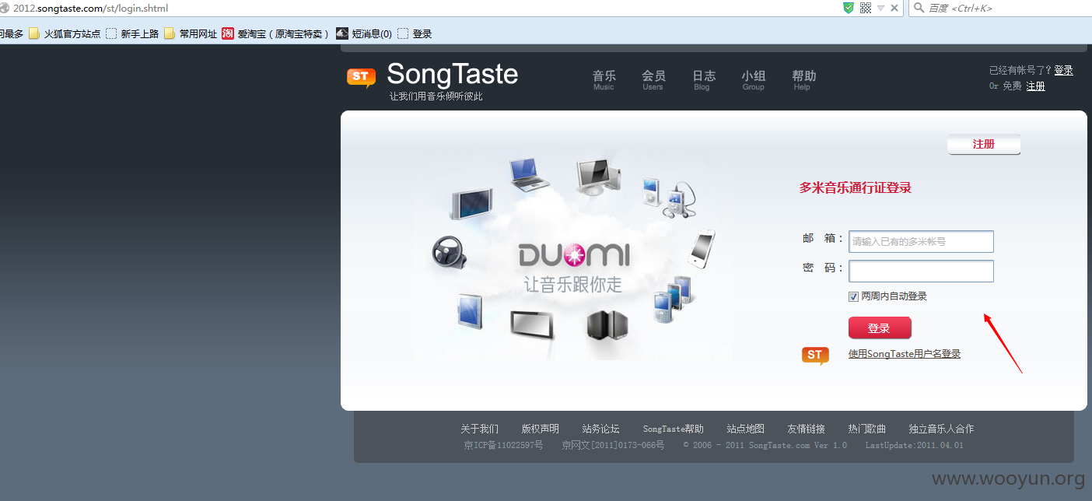The width and height of the screenshot is (1092, 501).
Task: Click the desktop monitor with tower icon
Action: pyautogui.click(x=599, y=177)
